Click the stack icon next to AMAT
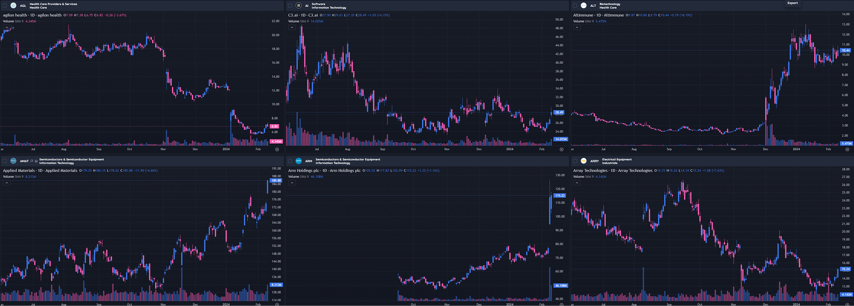Viewport: 854px width, 306px height. [36, 161]
